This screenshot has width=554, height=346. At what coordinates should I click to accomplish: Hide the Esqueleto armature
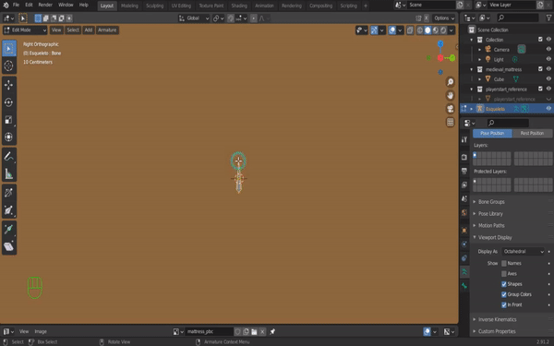pos(548,108)
